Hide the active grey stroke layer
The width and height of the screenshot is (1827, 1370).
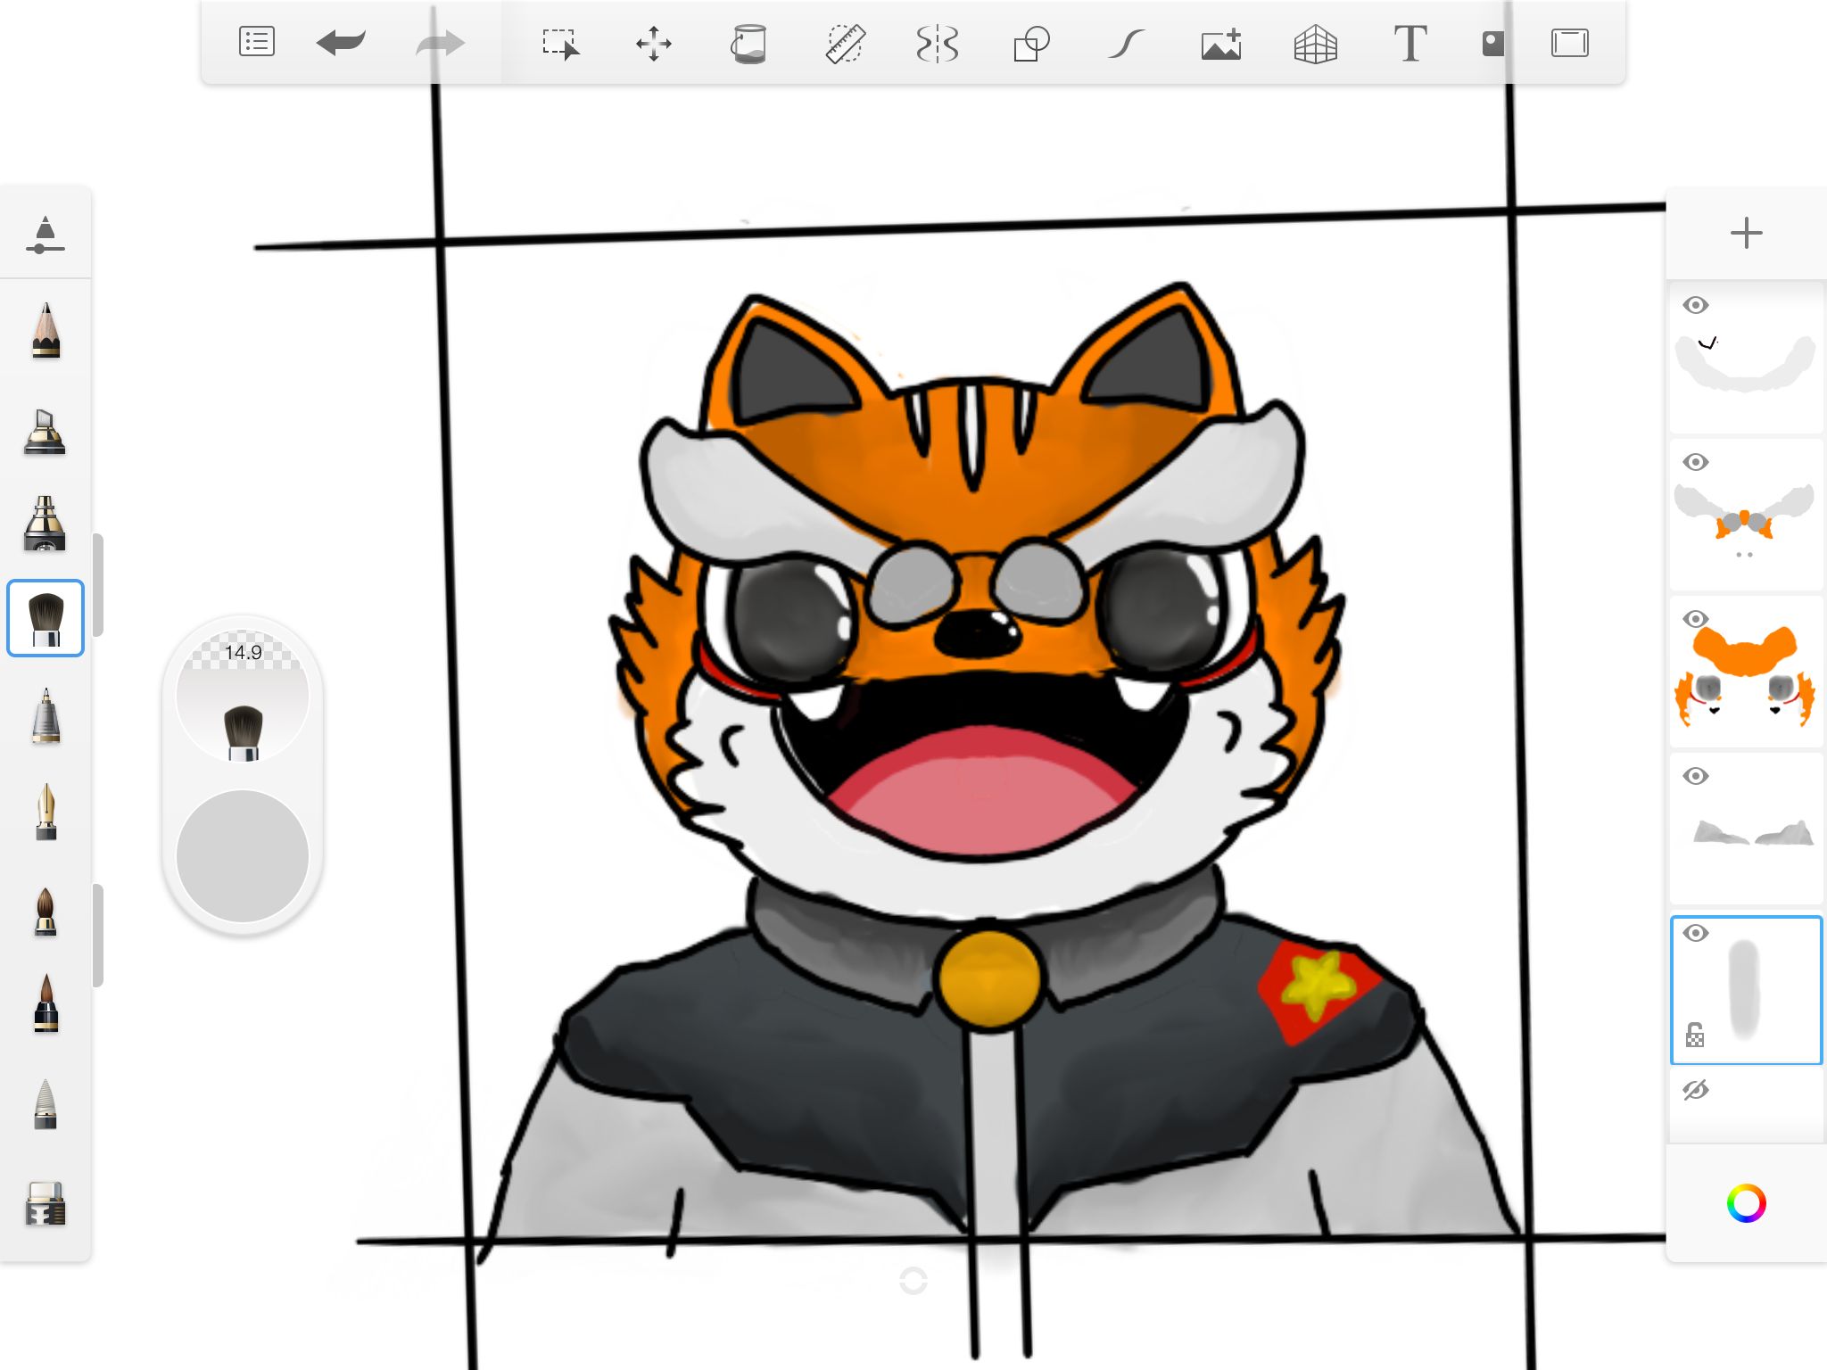click(1696, 933)
